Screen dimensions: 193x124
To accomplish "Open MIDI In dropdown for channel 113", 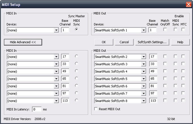I will pos(33,101).
